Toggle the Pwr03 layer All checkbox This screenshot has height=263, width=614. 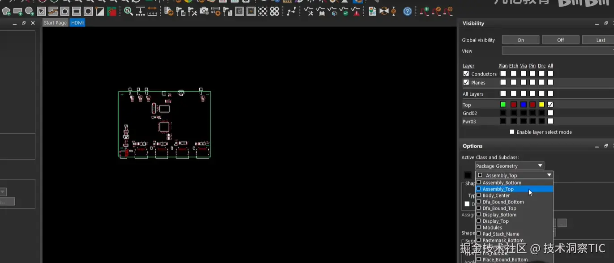tap(550, 121)
